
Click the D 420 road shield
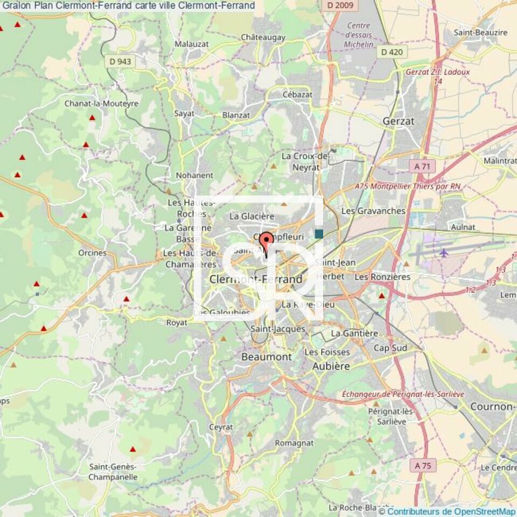pos(392,52)
